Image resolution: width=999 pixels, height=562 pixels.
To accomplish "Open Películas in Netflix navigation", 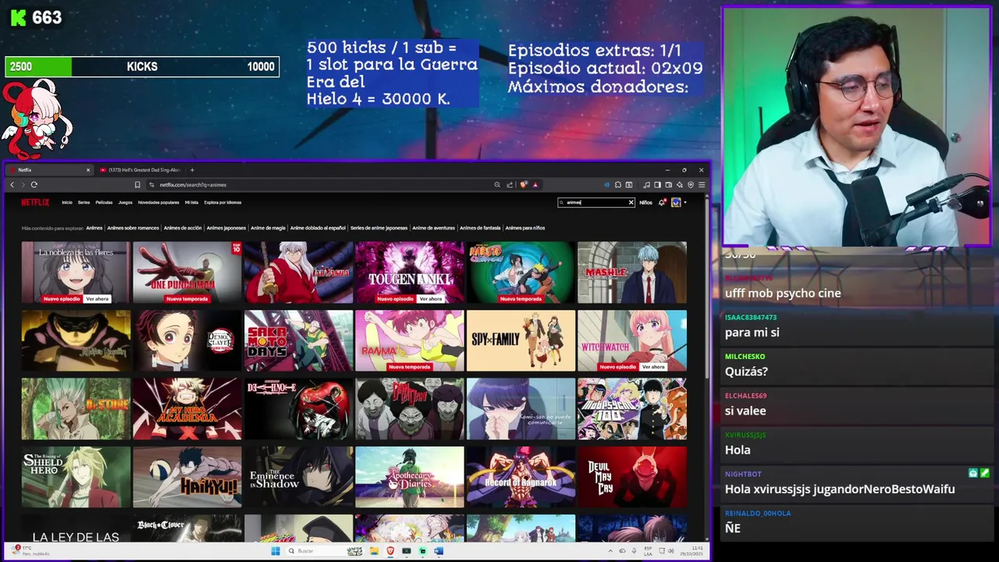I will coord(104,202).
